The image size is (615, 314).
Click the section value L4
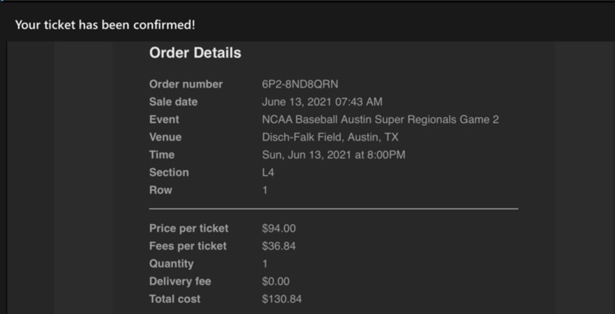point(268,172)
